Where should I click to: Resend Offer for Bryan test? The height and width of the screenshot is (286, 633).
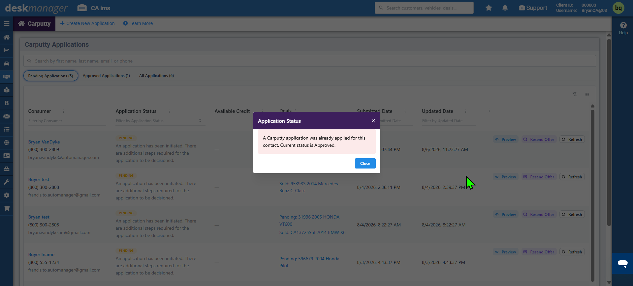click(539, 215)
